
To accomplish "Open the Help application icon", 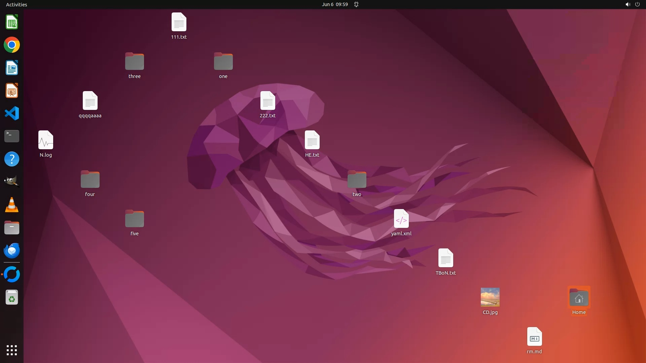I will (12, 159).
